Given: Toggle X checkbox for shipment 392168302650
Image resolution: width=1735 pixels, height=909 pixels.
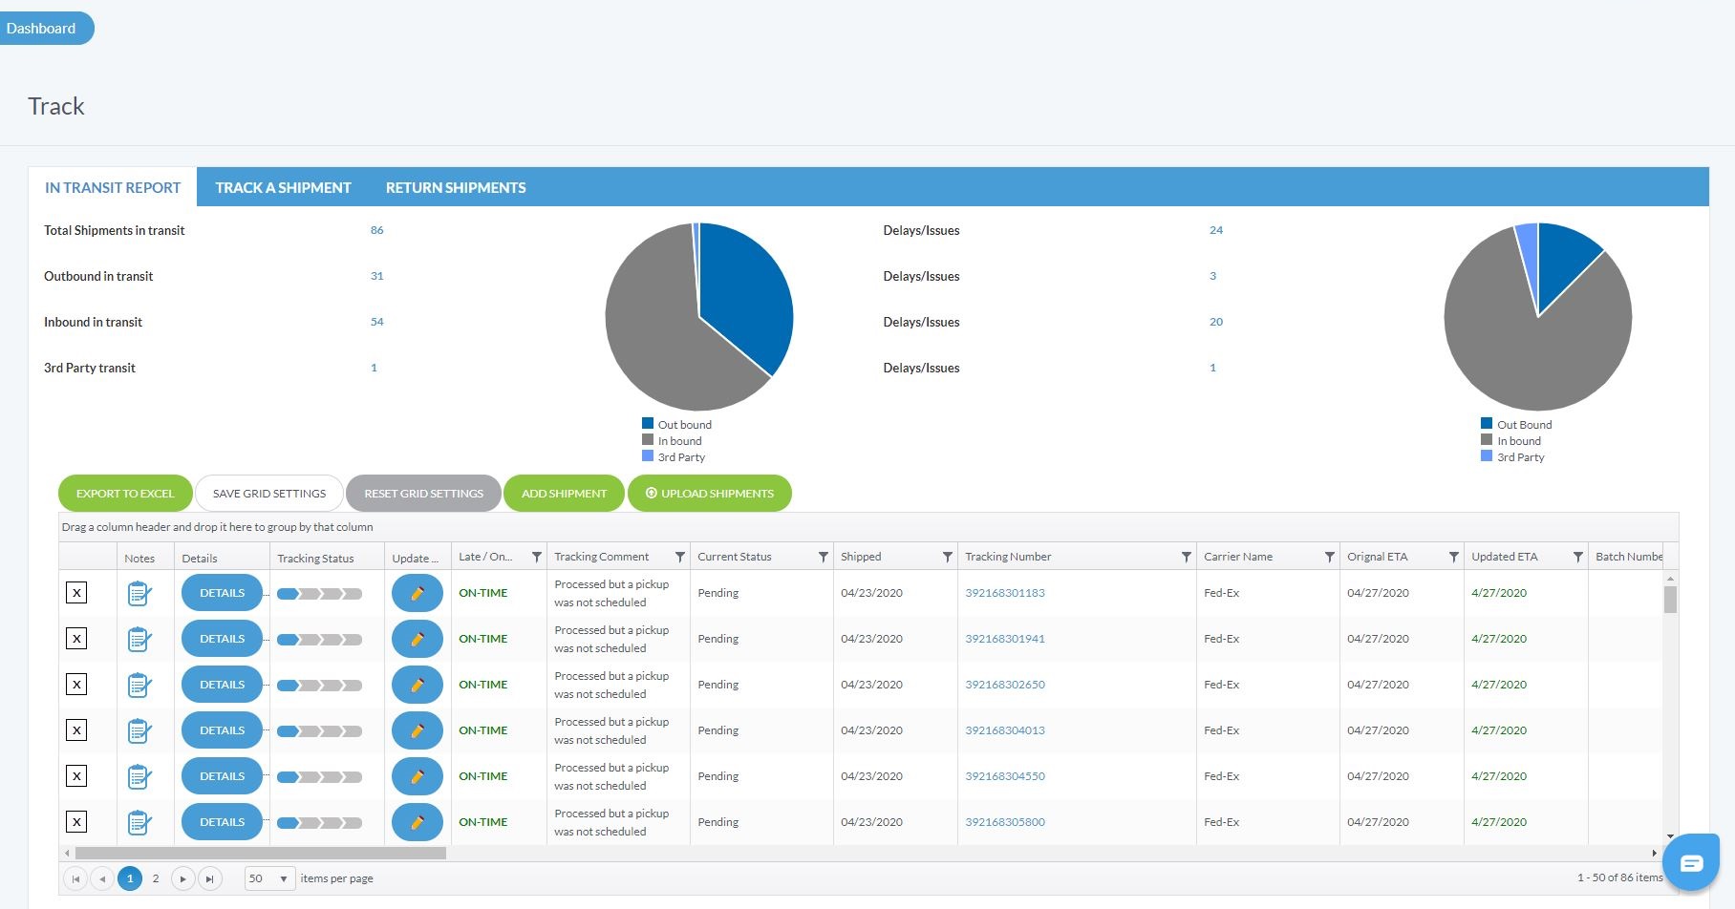Looking at the screenshot, I should [x=76, y=685].
